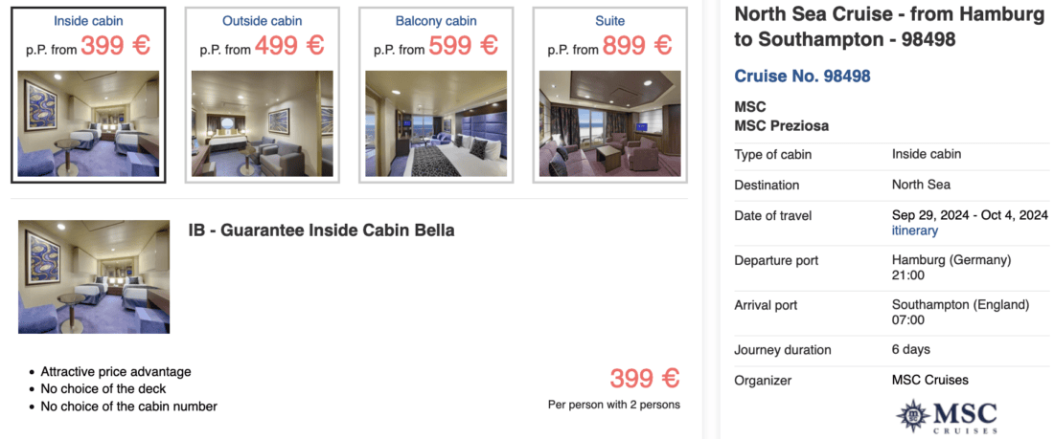
Task: Click the Outside cabin photo thumbnail
Action: 262,123
